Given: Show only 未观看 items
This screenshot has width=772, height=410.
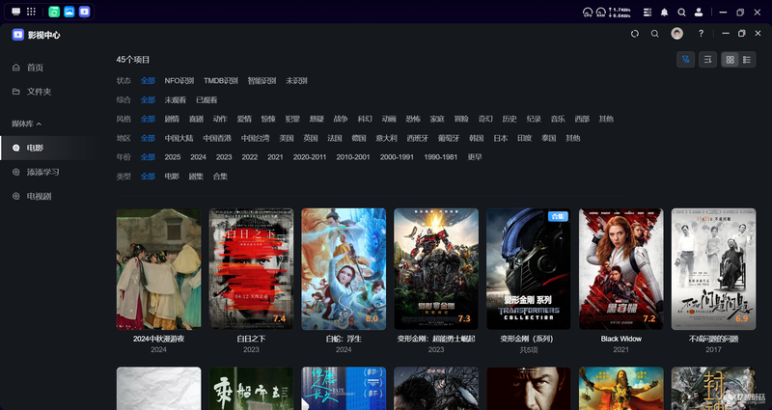Looking at the screenshot, I should click(176, 100).
